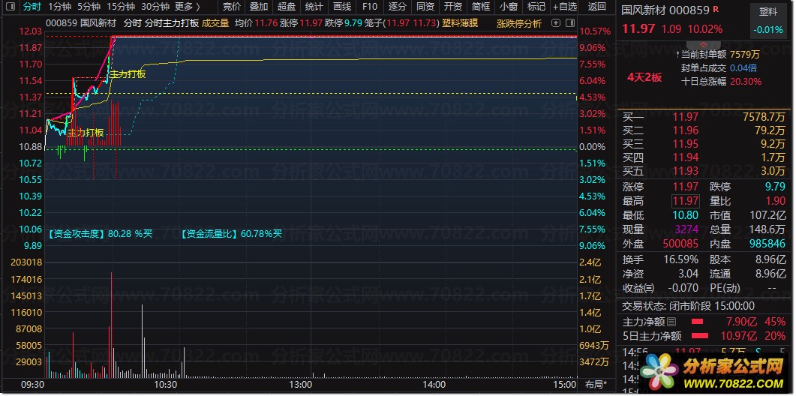Open the 统计 statistics tool

tap(314, 7)
